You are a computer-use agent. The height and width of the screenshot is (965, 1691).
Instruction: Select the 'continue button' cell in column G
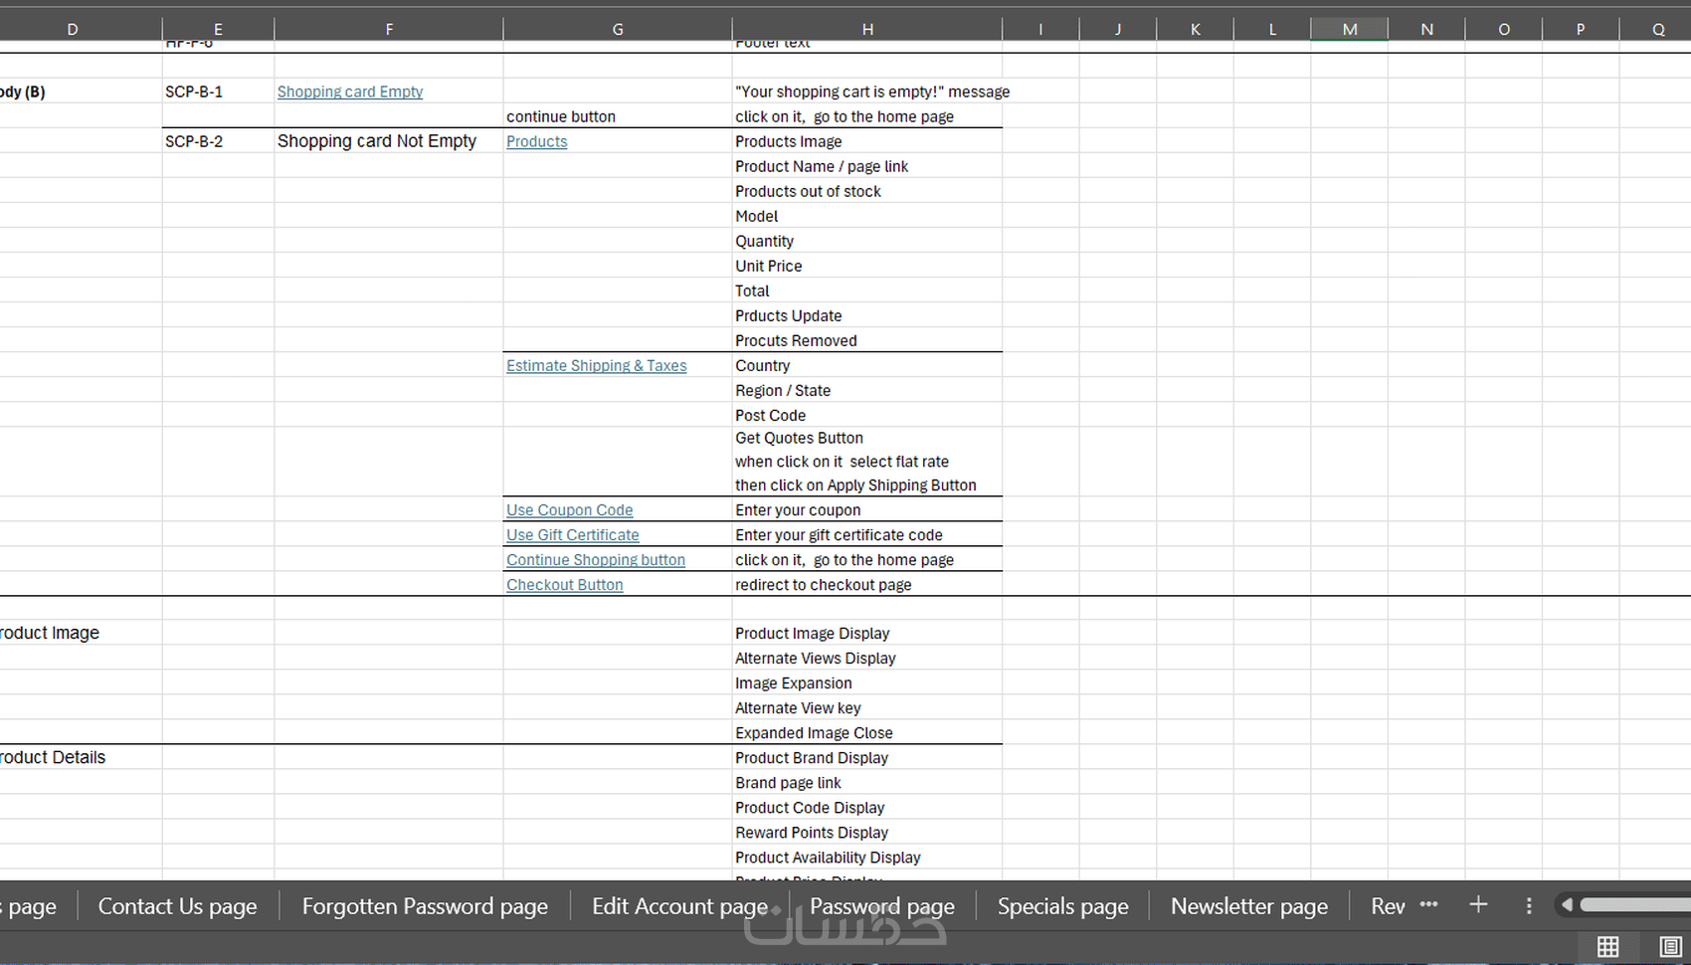[618, 116]
